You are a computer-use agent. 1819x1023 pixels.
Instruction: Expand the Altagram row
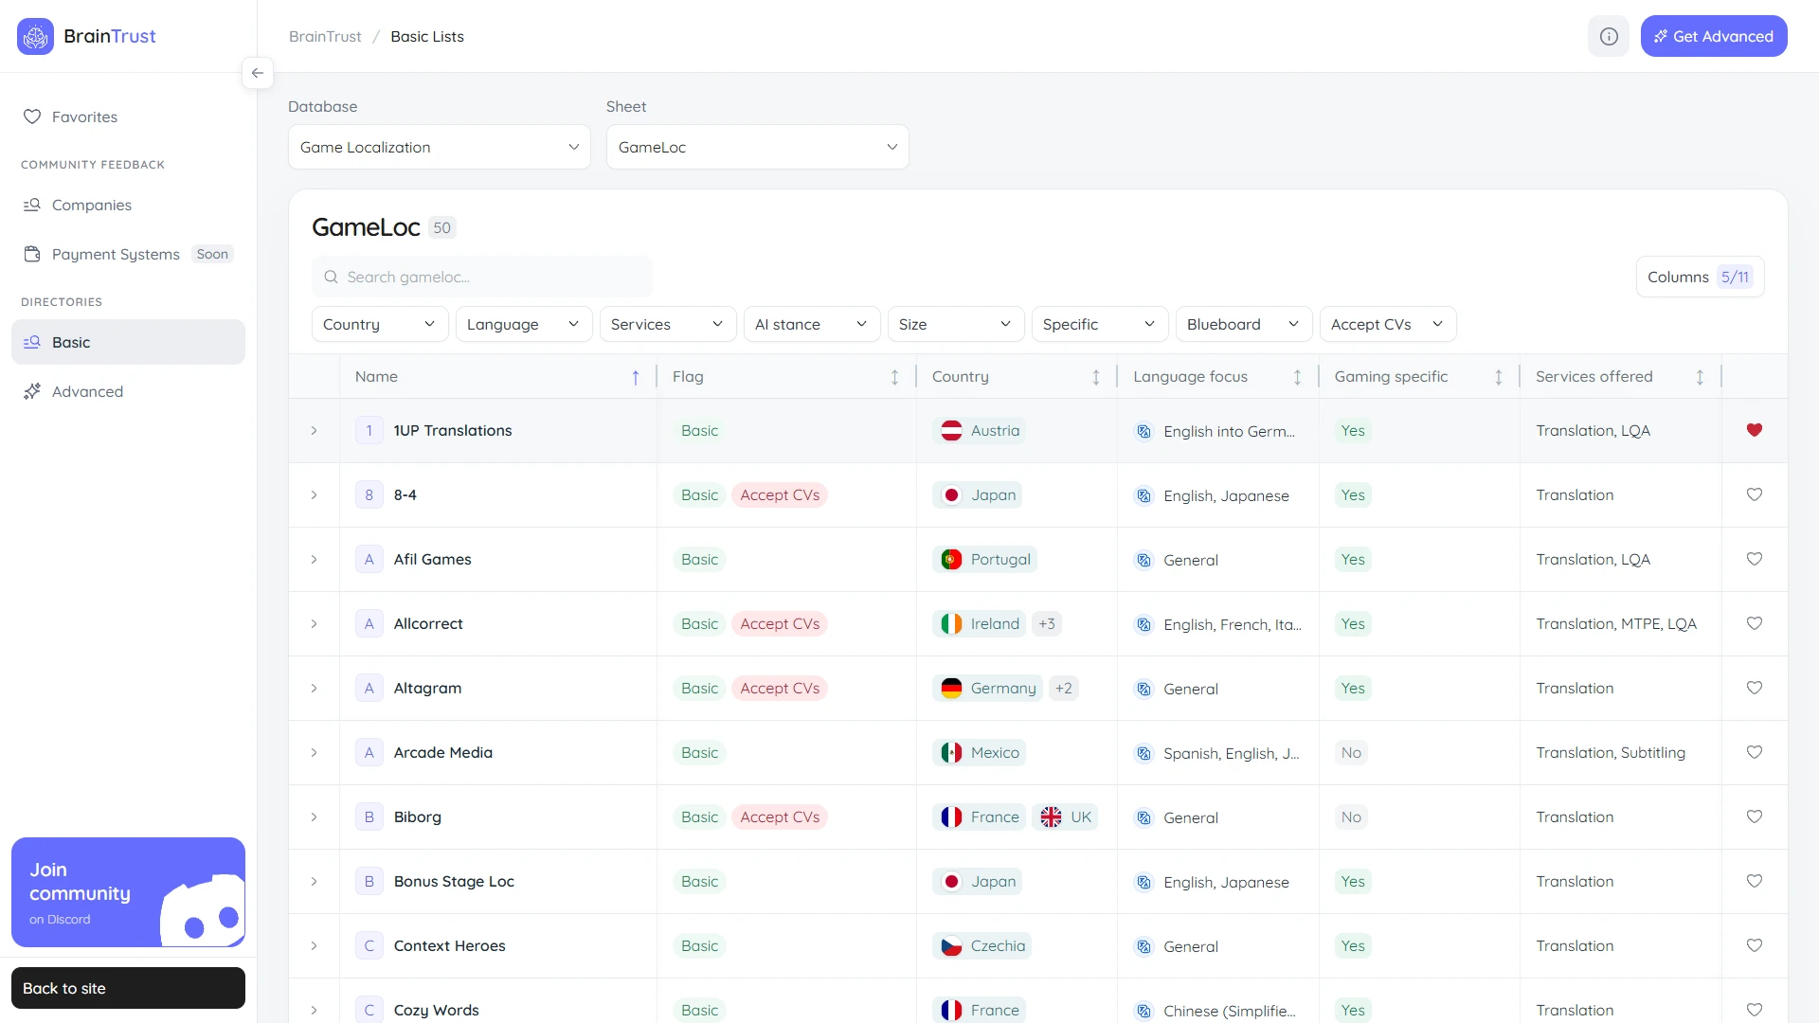(x=314, y=688)
